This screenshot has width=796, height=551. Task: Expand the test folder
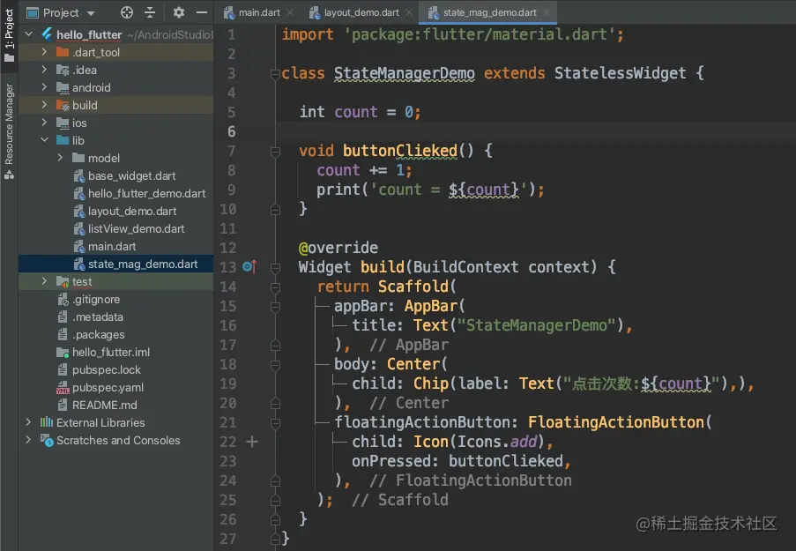44,281
